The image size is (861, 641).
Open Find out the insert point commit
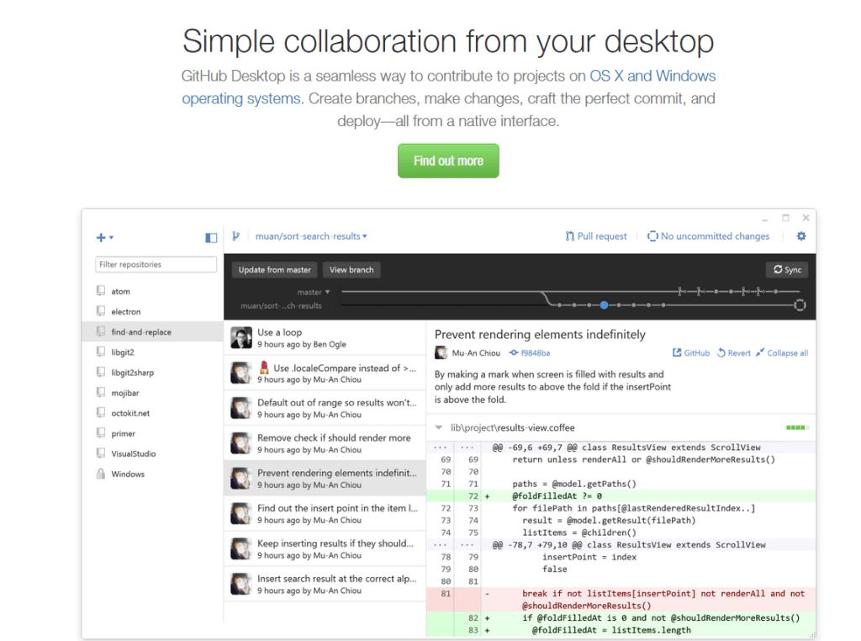click(x=325, y=514)
